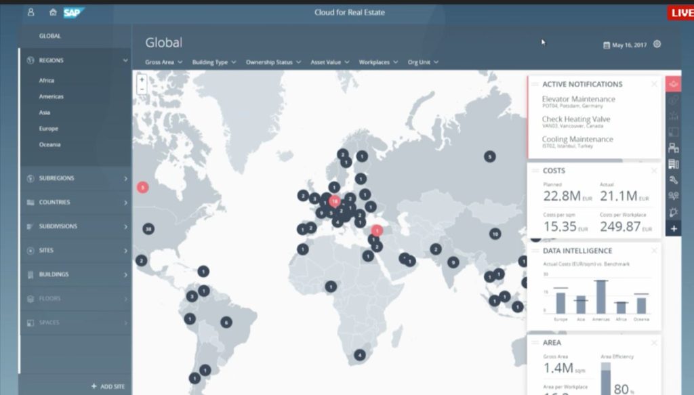Click the marker labeled 6 in Brazil
This screenshot has width=694, height=395.
tap(226, 322)
